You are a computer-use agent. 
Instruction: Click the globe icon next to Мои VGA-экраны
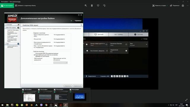coord(18,28)
